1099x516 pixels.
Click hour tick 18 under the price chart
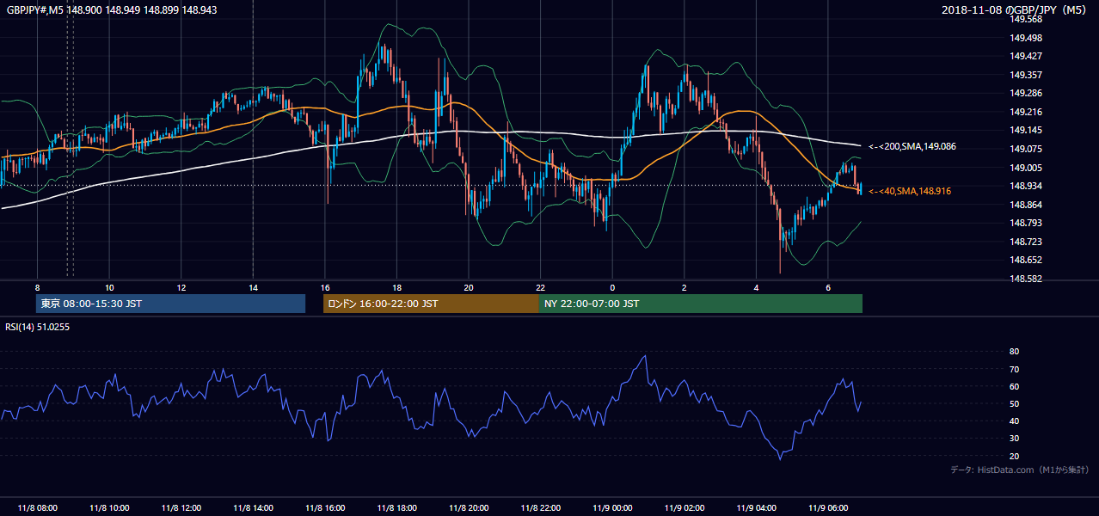[x=397, y=287]
